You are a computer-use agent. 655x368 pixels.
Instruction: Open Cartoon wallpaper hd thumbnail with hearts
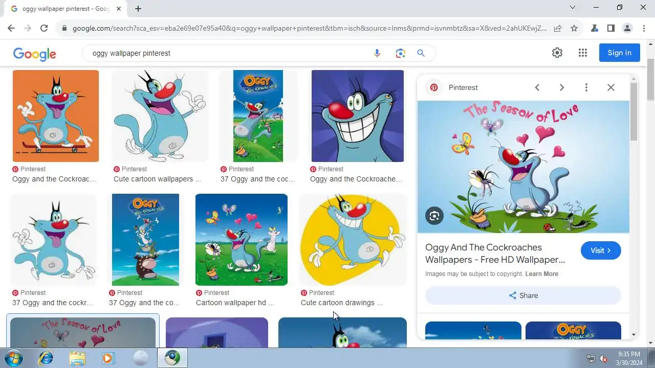pos(242,240)
